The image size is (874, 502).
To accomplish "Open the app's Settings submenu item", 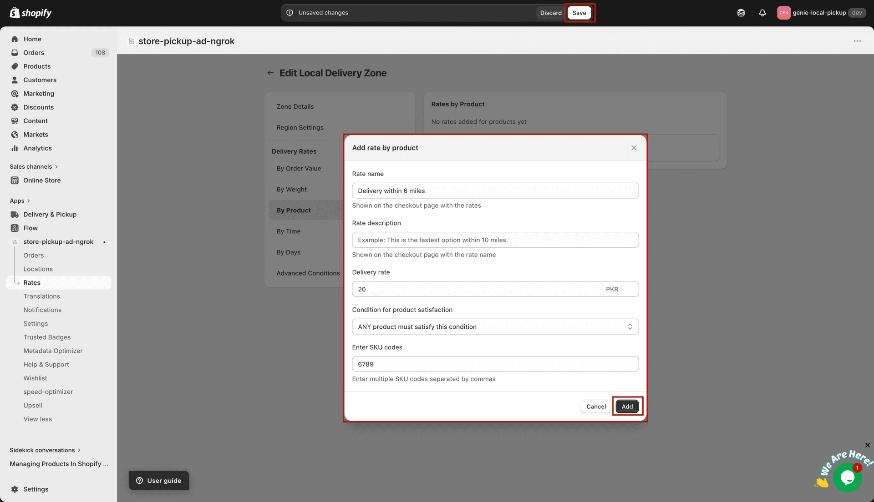I will [36, 324].
